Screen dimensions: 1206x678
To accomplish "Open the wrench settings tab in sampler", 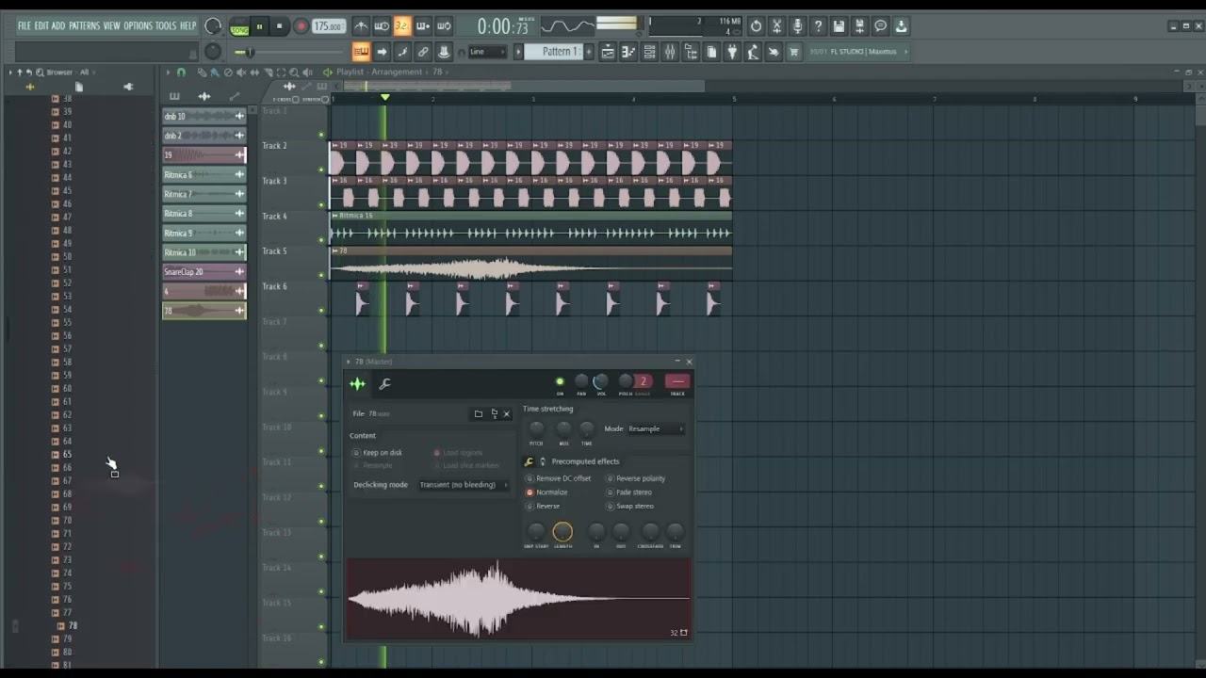I will pyautogui.click(x=384, y=383).
